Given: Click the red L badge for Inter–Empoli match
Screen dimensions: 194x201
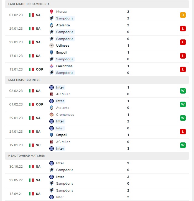Looking at the screenshot, I should [x=183, y=132].
